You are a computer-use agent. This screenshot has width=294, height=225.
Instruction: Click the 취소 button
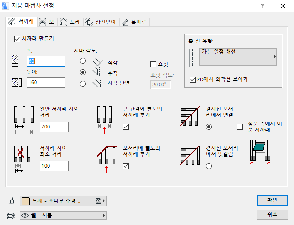click(x=272, y=214)
